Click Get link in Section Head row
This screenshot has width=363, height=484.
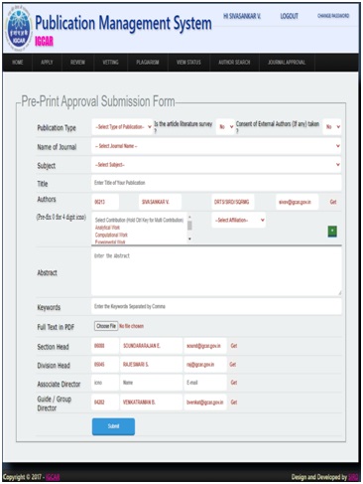tap(234, 346)
